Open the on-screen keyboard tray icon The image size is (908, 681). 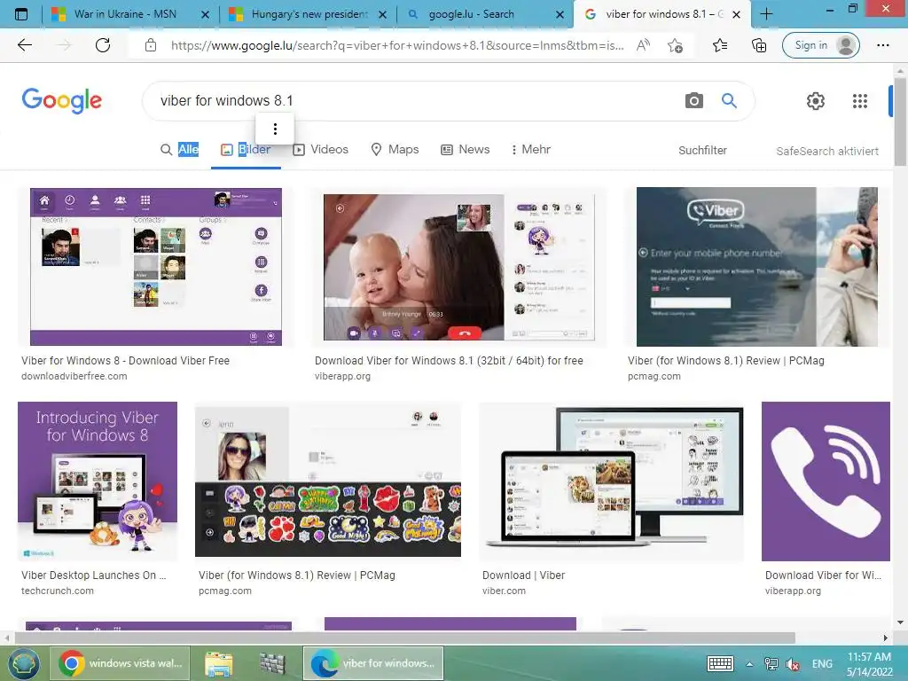tap(720, 663)
